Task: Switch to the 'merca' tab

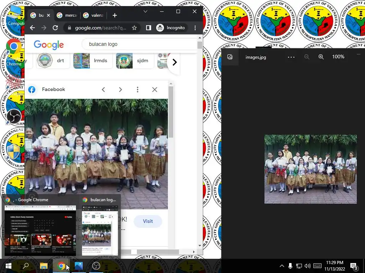Action: [67, 15]
